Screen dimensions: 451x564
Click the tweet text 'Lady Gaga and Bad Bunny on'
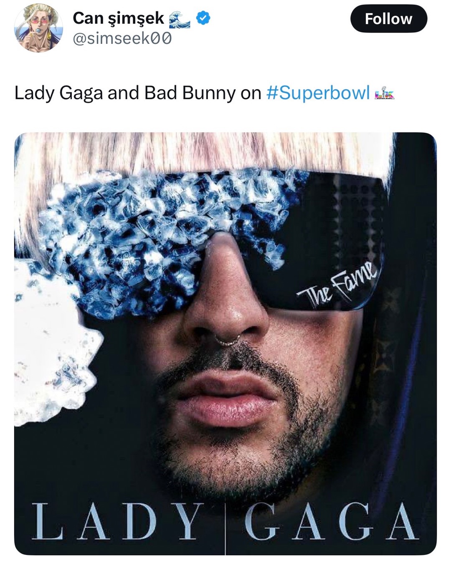coord(138,93)
